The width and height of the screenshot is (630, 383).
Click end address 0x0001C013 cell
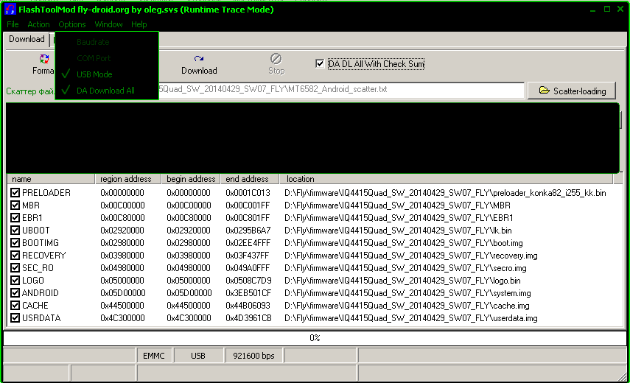pyautogui.click(x=248, y=193)
